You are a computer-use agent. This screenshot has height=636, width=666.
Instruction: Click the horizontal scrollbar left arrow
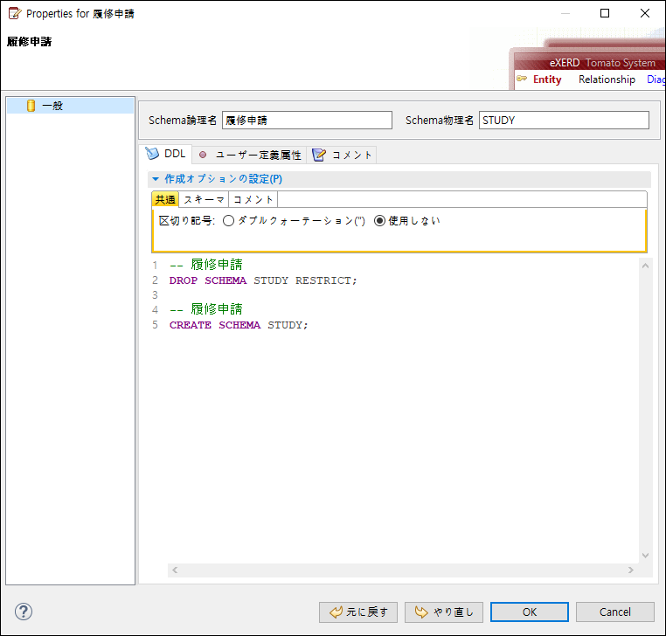coord(175,570)
